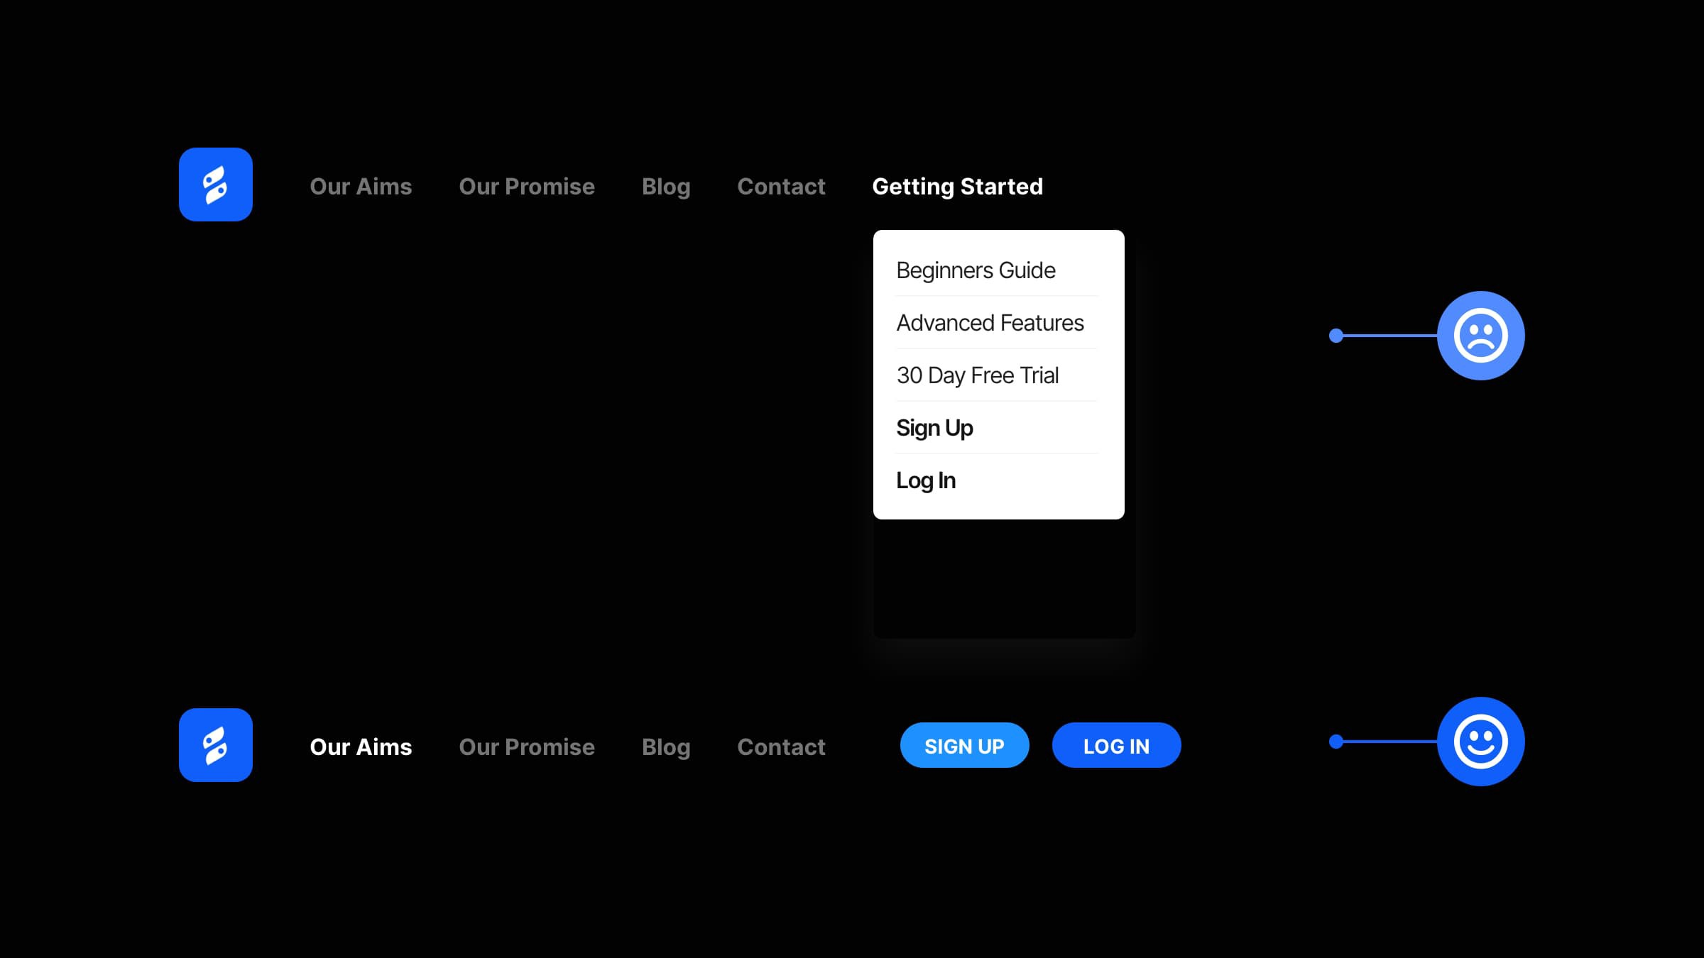Click the blue app logo icon top-left
This screenshot has width=1704, height=958.
click(x=215, y=185)
